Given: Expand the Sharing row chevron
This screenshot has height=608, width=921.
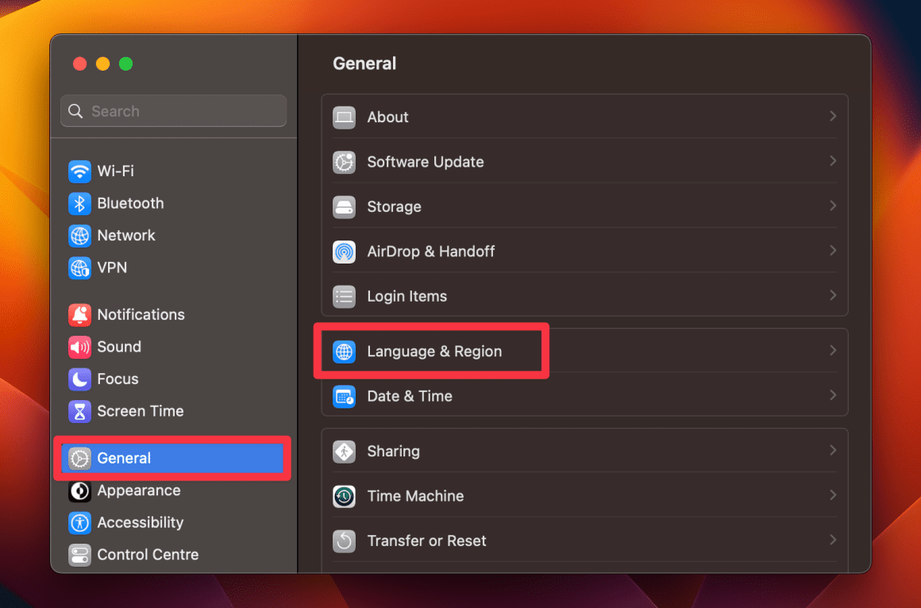Looking at the screenshot, I should pos(833,450).
